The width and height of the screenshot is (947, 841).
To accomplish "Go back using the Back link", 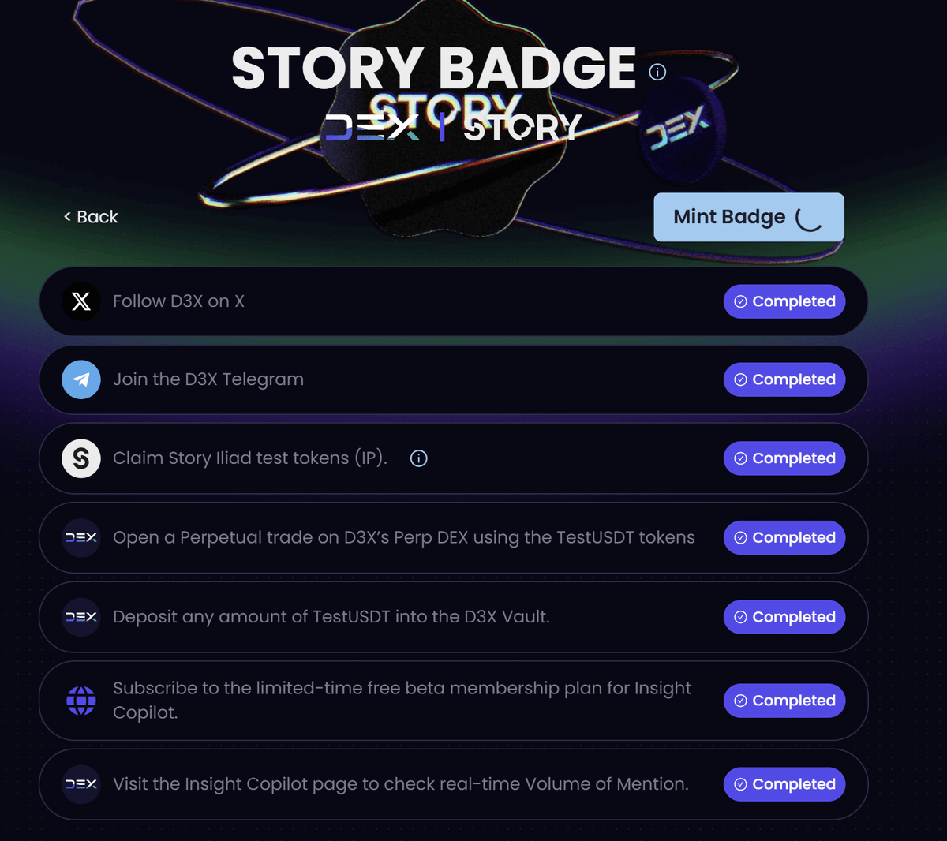I will [91, 217].
